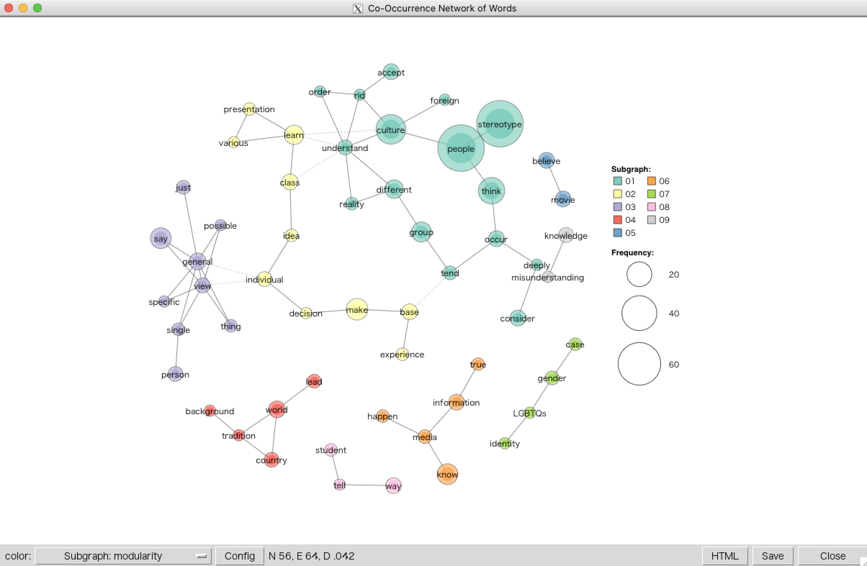Screen dimensions: 867x566
Task: Select the red 'world' node
Action: pyautogui.click(x=277, y=409)
